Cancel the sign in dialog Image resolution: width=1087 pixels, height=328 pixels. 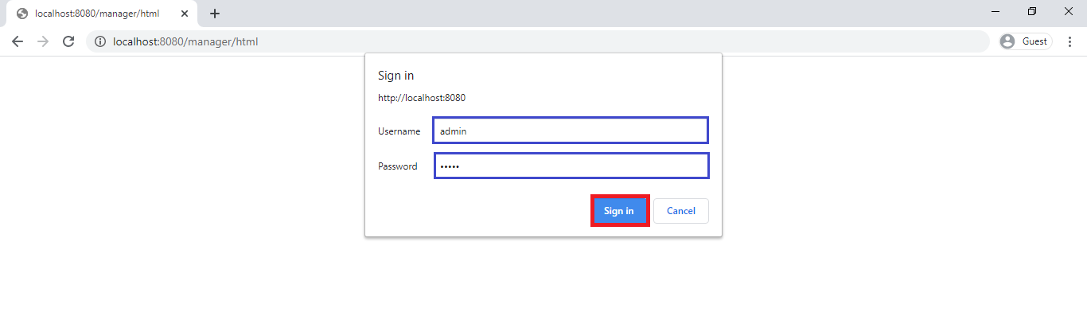(681, 211)
